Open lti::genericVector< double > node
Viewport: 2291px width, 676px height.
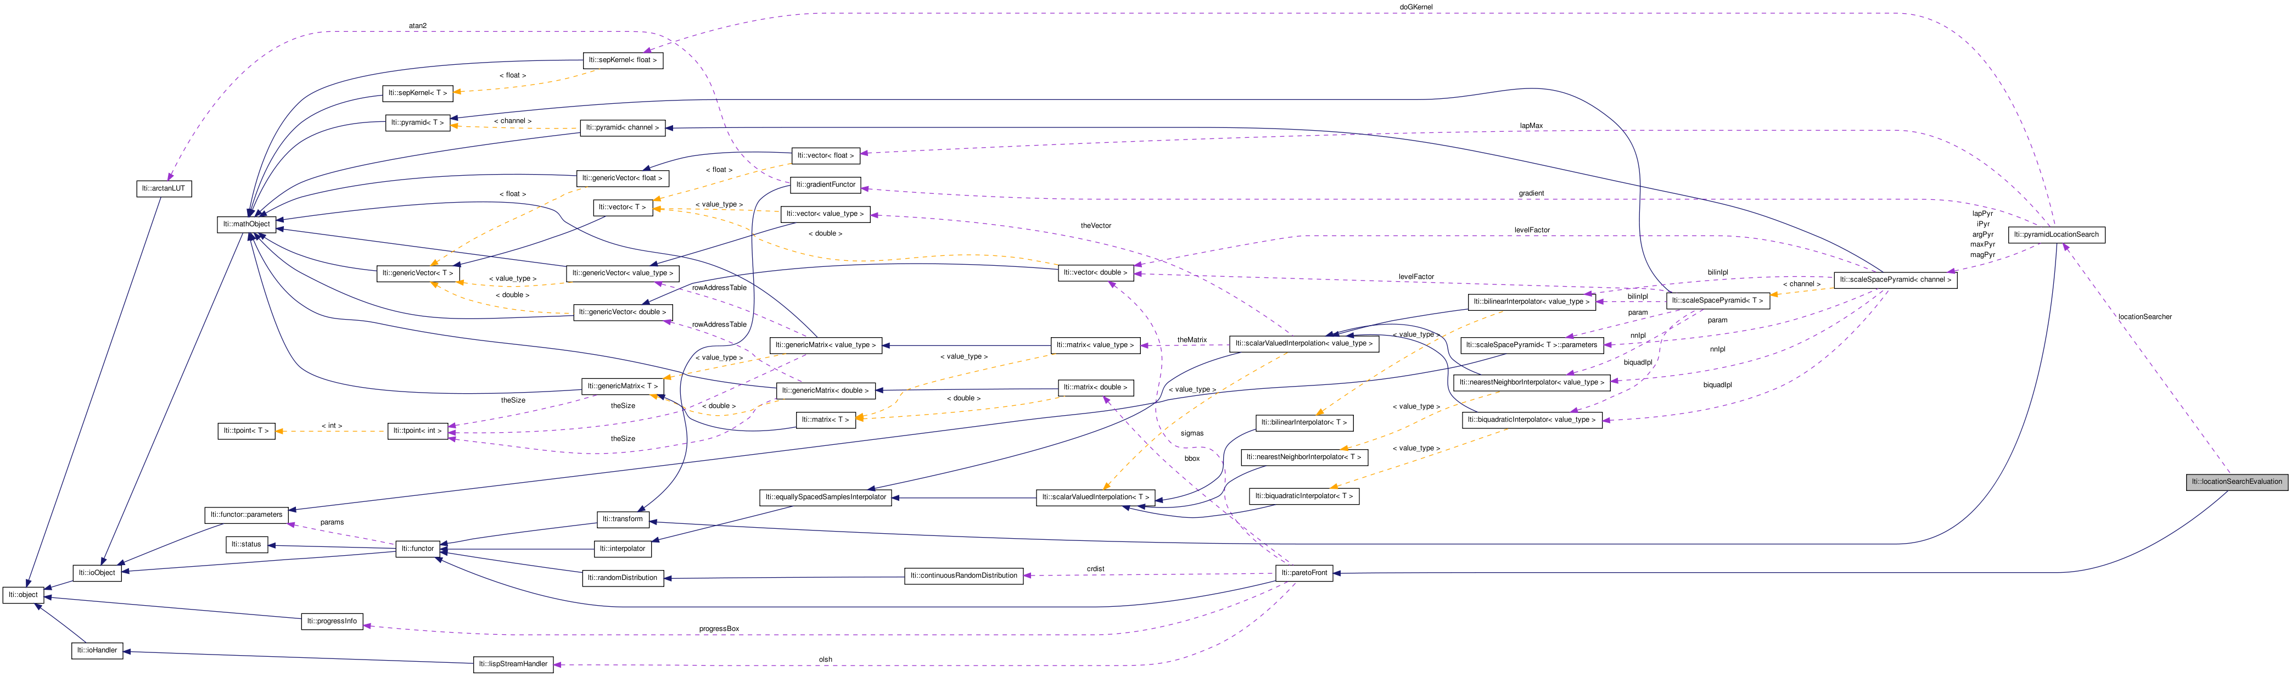point(621,312)
